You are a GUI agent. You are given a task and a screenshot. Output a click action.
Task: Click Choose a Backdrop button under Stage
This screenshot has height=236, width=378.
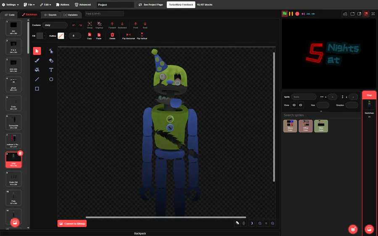pyautogui.click(x=369, y=229)
